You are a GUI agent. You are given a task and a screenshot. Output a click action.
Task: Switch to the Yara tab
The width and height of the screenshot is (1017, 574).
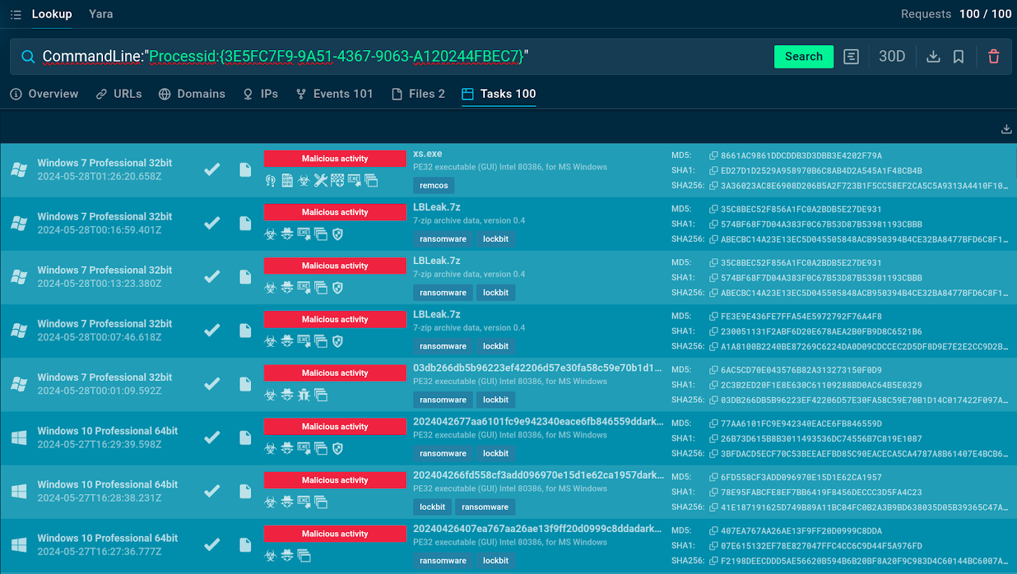101,14
